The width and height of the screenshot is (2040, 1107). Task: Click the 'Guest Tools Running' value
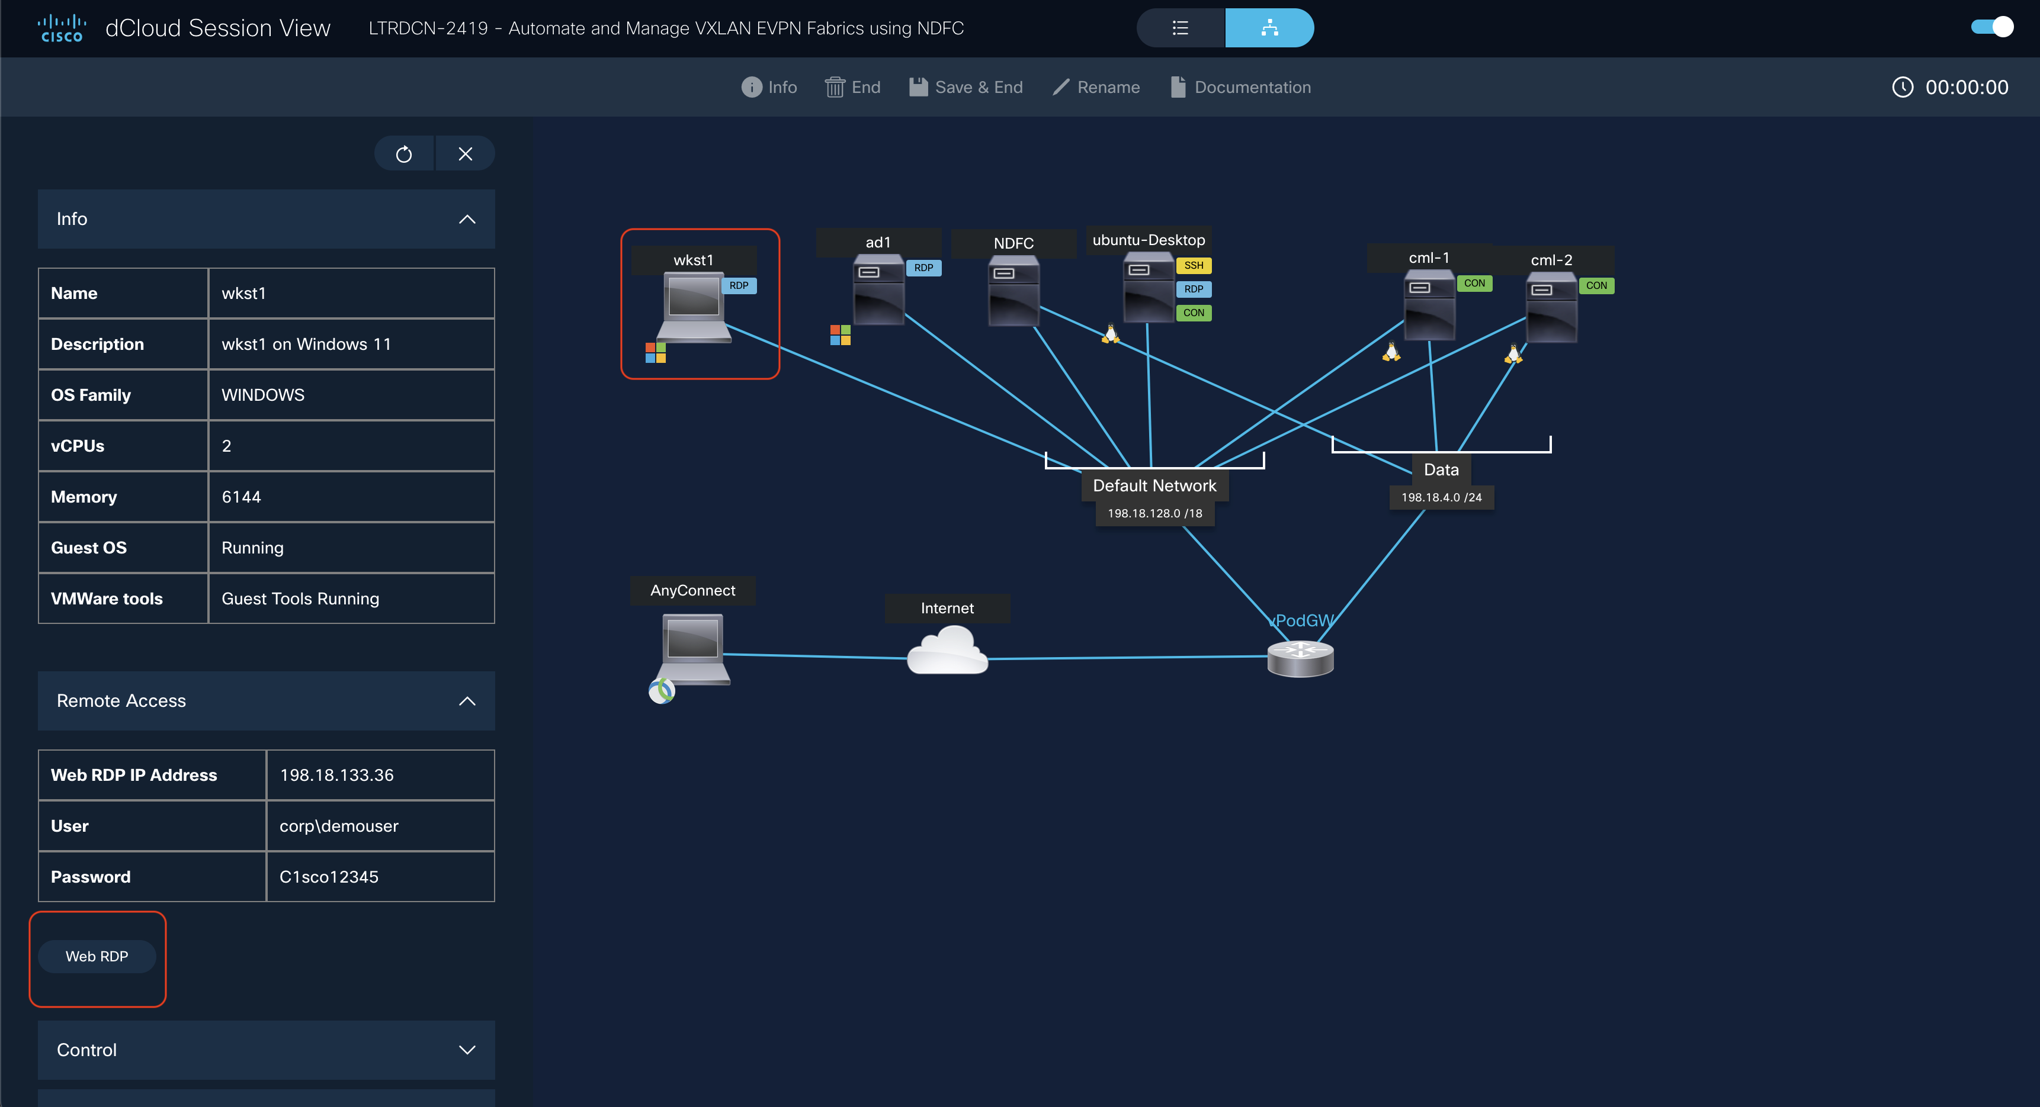[300, 599]
